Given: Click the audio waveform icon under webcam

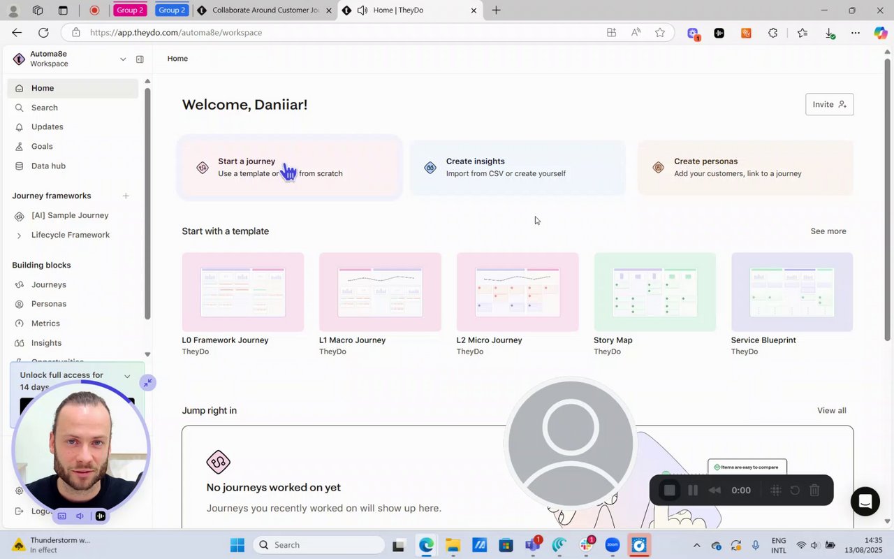Looking at the screenshot, I should point(101,516).
